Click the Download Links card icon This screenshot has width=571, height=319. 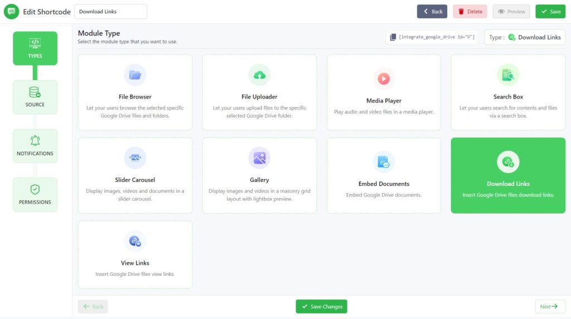(508, 162)
